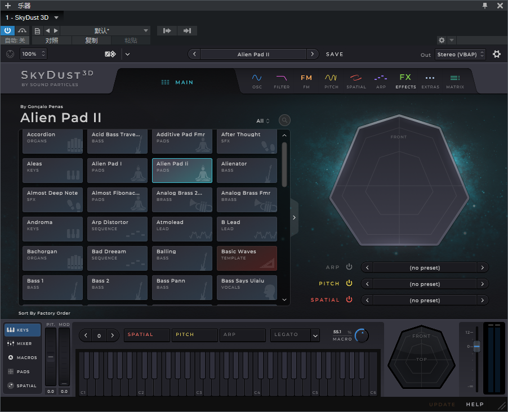The width and height of the screenshot is (508, 412).
Task: Expand the dropdown arrow beside the dice
Action: click(x=128, y=54)
